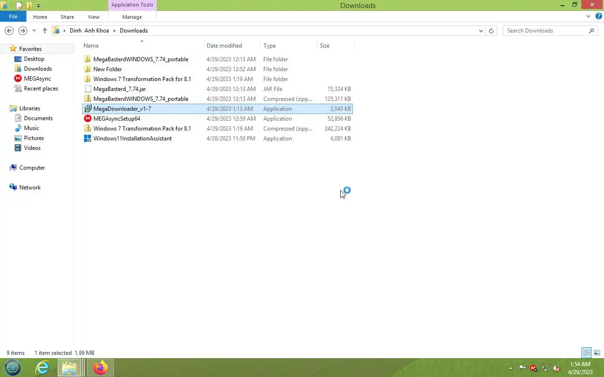Launch Internet Explorer from taskbar
Image resolution: width=604 pixels, height=377 pixels.
[42, 368]
